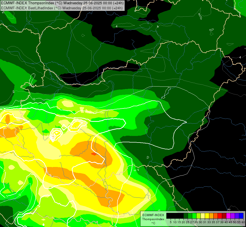This screenshot has height=227, width=246.
Task: Select the dark red 39-40 legend swatch
Action: pos(224,216)
